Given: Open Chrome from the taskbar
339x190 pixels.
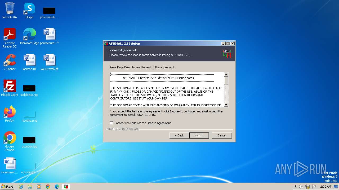Looking at the screenshot, I should [x=48, y=187].
